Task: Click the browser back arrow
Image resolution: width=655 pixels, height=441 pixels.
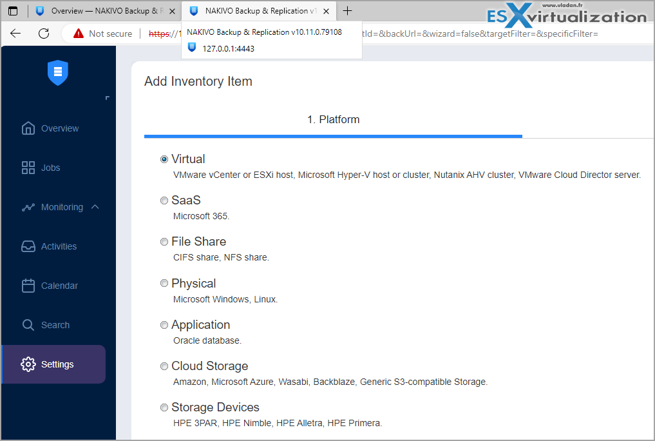Action: (x=15, y=34)
